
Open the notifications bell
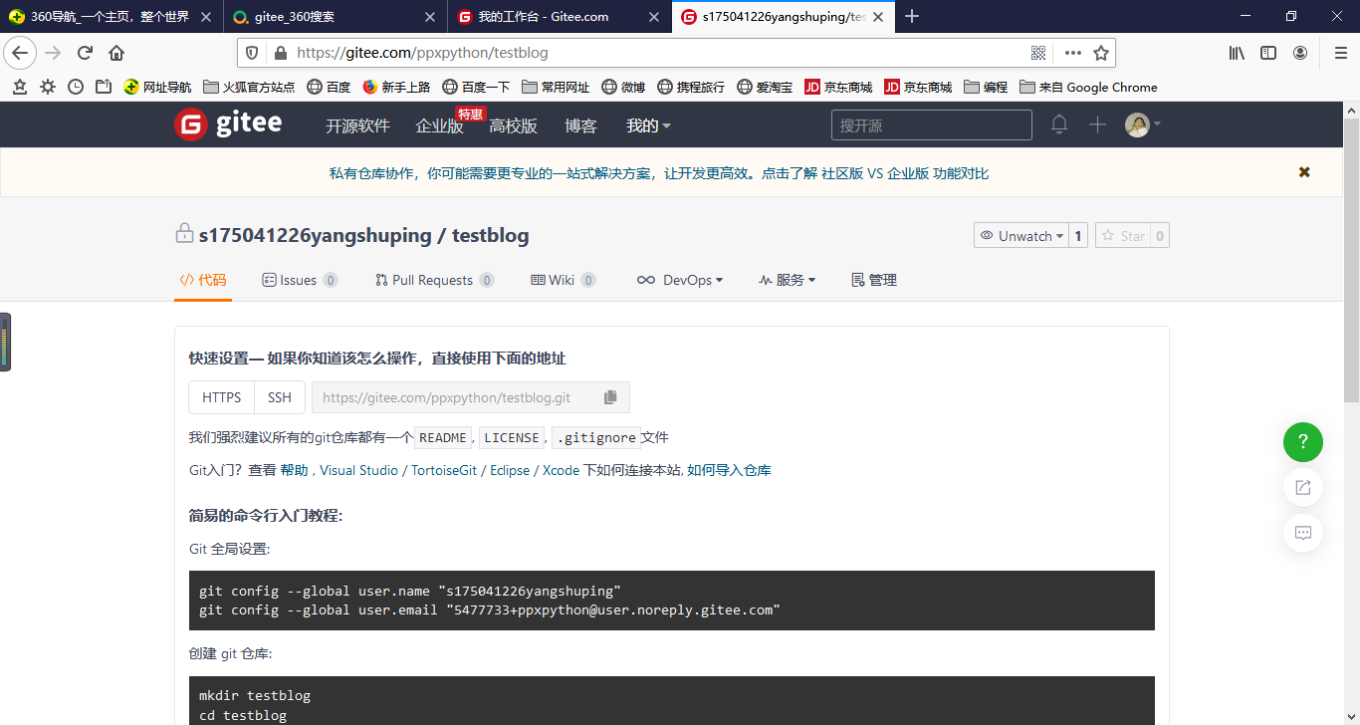click(1058, 123)
